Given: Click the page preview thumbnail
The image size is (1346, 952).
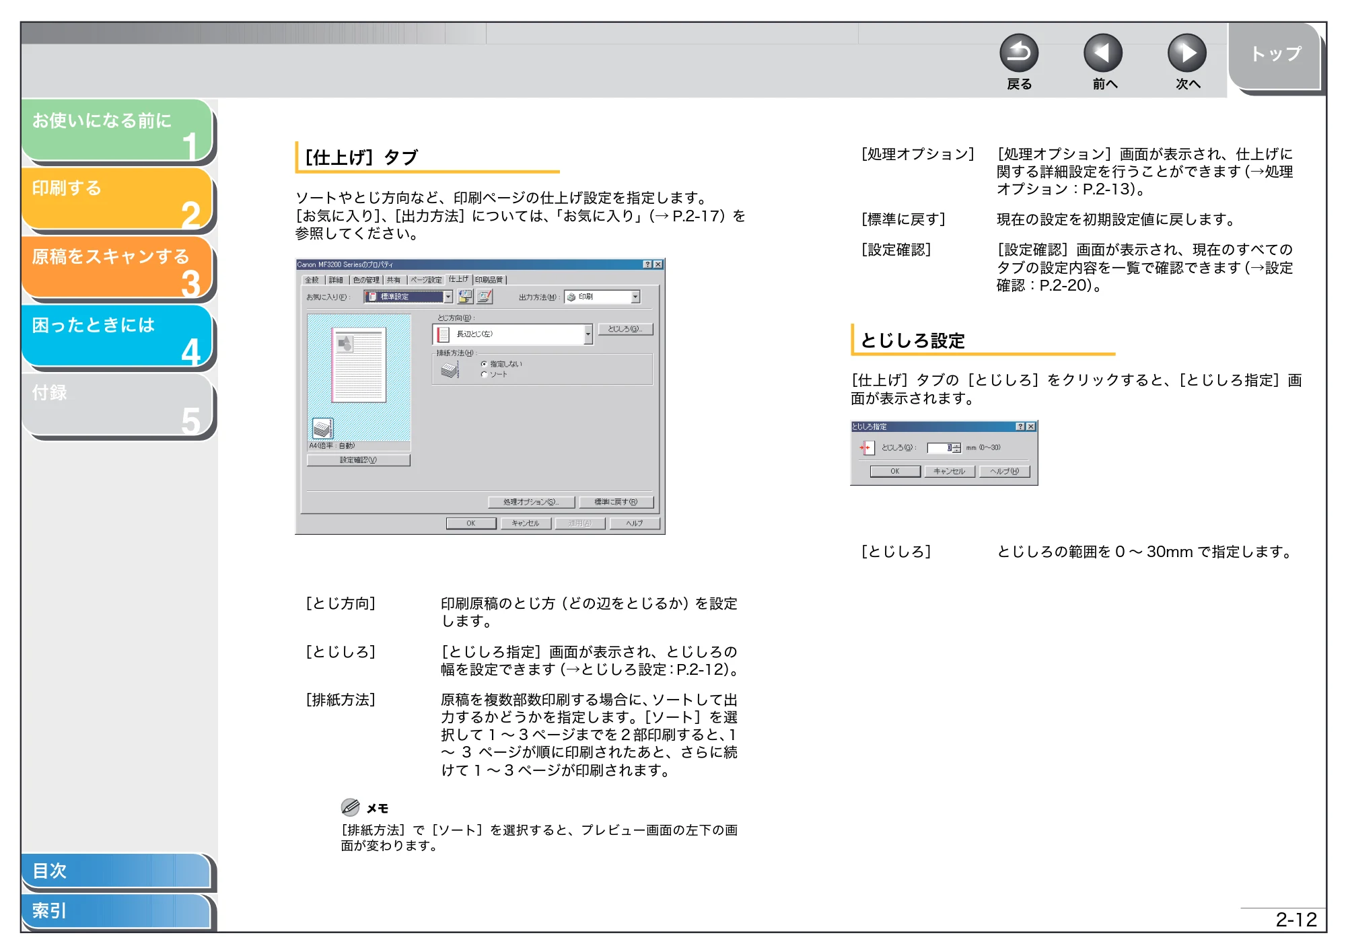Looking at the screenshot, I should pos(359,365).
